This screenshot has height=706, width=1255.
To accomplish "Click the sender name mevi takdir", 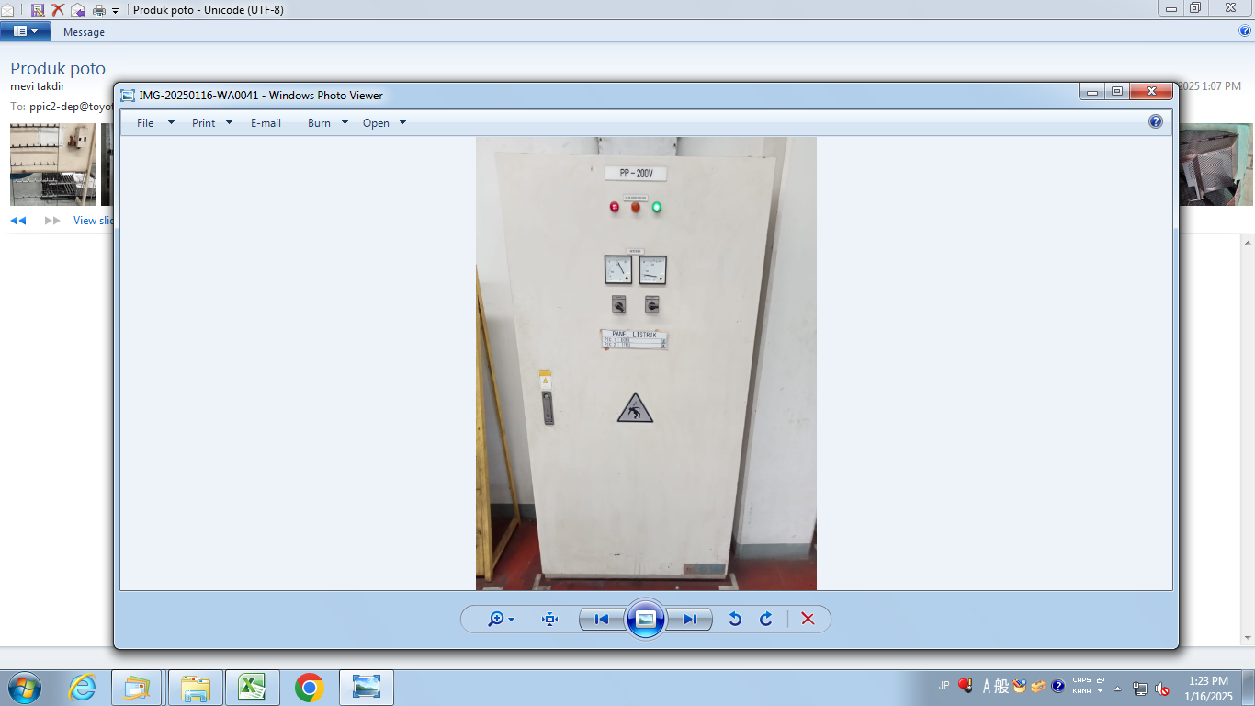I will click(37, 86).
